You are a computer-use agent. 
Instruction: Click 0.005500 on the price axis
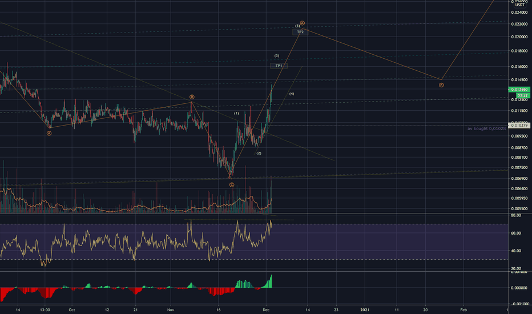(519, 209)
